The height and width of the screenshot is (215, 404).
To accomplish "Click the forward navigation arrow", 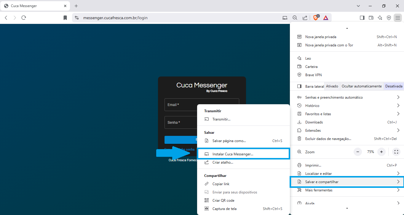I will coord(15,18).
